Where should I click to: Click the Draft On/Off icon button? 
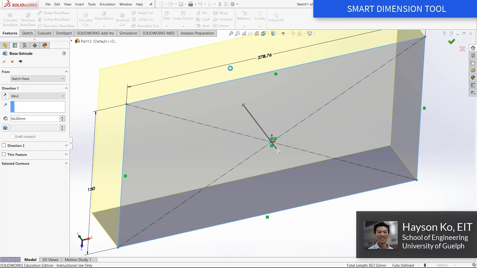(5, 128)
